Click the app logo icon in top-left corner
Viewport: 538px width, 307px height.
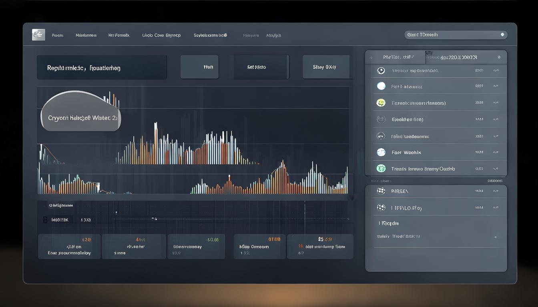(38, 35)
